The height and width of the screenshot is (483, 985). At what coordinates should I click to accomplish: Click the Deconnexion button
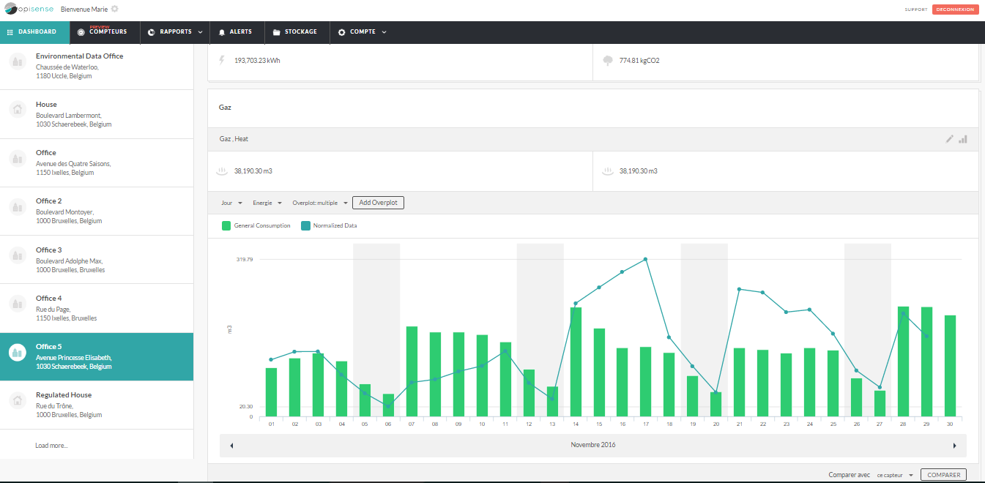955,10
